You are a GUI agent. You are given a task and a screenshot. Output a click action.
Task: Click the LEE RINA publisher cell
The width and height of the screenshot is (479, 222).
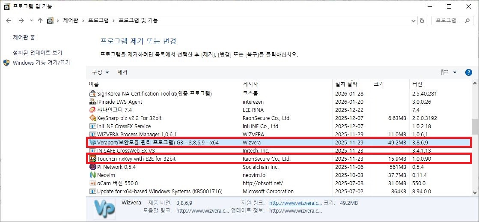click(x=253, y=110)
